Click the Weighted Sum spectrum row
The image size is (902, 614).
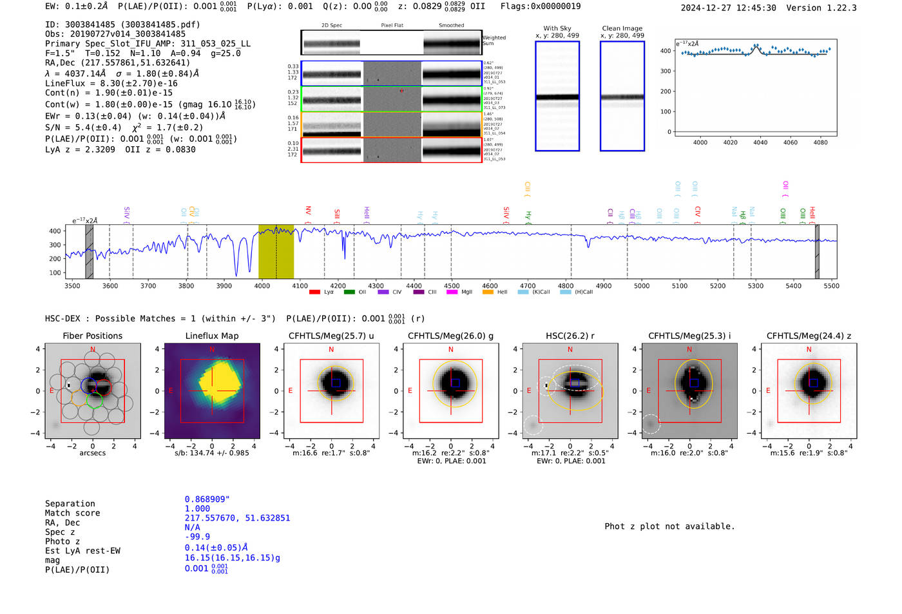(392, 43)
